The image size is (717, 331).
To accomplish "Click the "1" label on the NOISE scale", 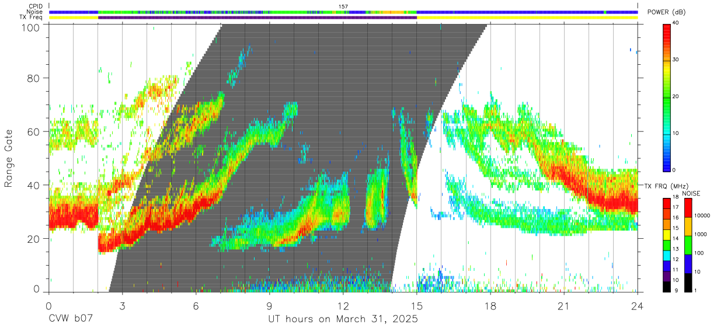I will tap(695, 291).
